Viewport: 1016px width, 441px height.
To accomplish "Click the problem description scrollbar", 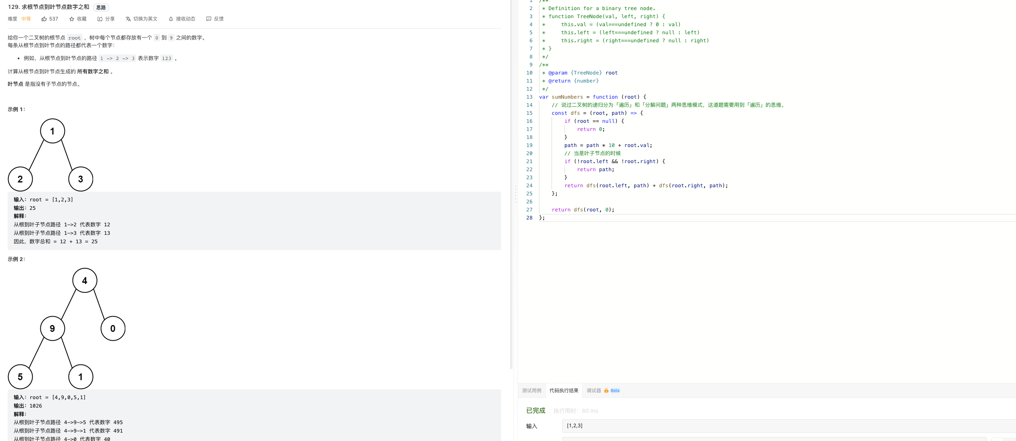I will (511, 185).
